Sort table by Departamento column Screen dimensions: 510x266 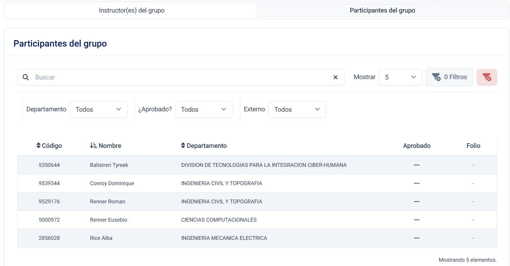[x=204, y=146]
